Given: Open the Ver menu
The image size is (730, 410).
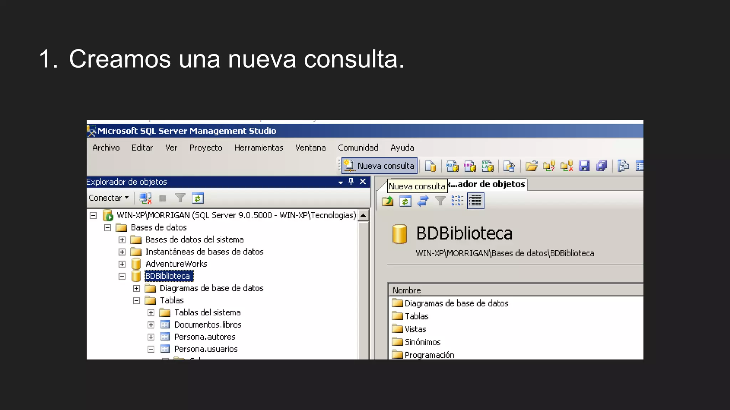Looking at the screenshot, I should (171, 148).
